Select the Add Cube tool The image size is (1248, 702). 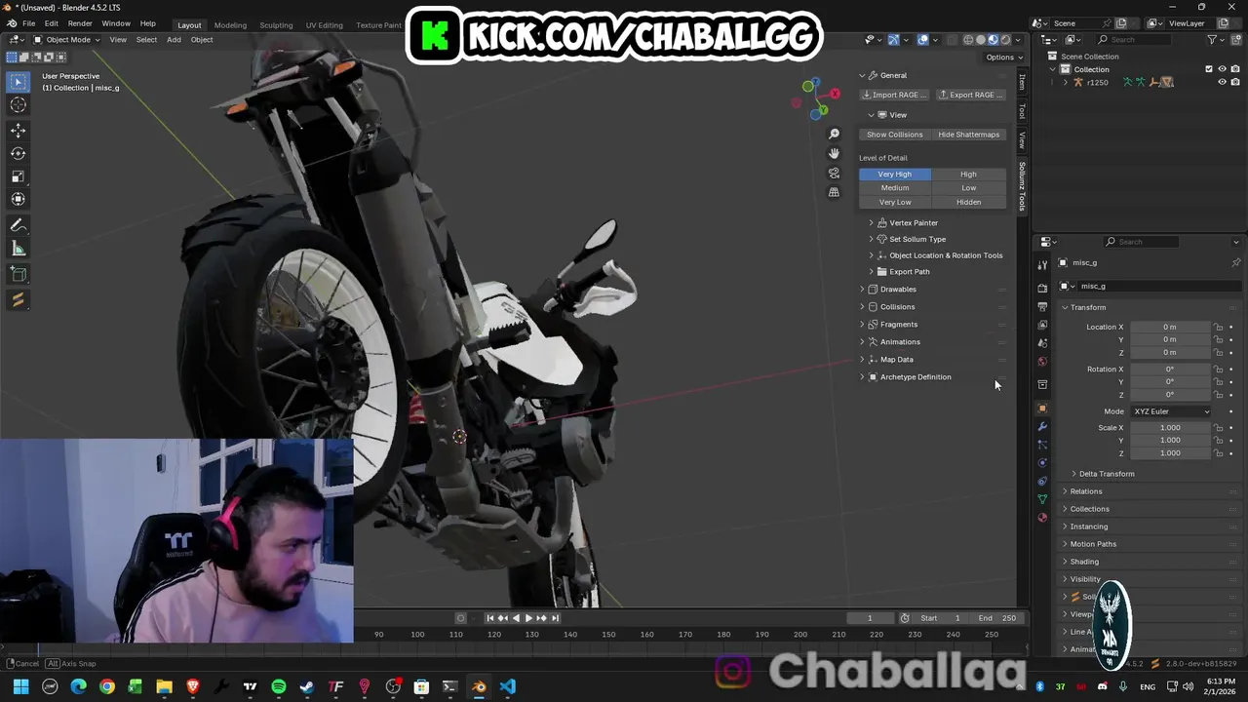19,274
